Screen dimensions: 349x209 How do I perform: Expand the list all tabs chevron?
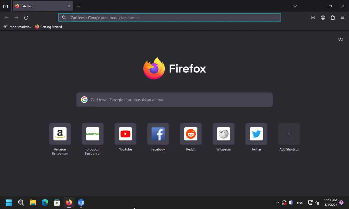tap(295, 6)
